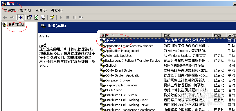Sort by the 状态 column header
This screenshot has width=236, height=111.
(219, 35)
